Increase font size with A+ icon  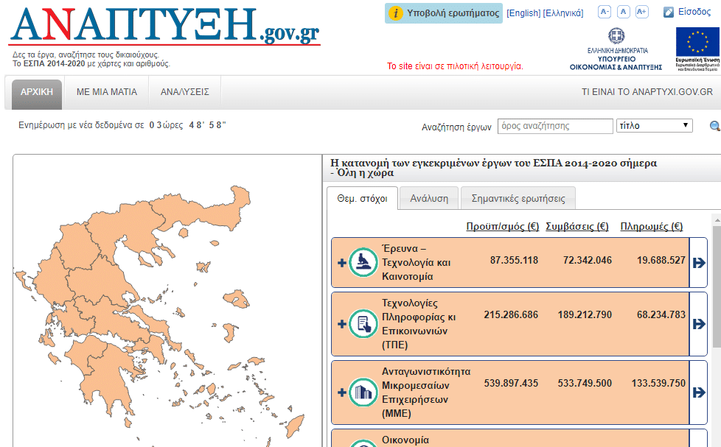tap(642, 12)
